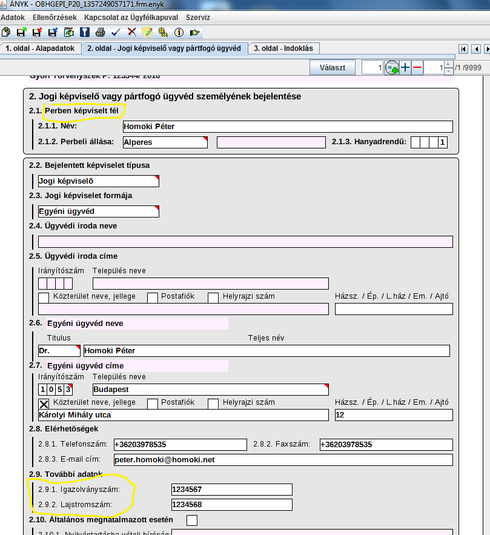Click the add multiple pages green plus icon

392,68
